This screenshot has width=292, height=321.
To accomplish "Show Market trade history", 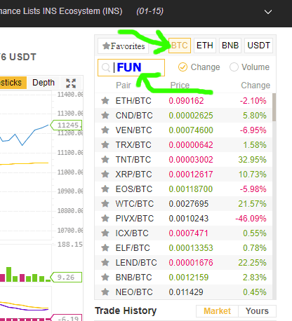I will (x=217, y=311).
